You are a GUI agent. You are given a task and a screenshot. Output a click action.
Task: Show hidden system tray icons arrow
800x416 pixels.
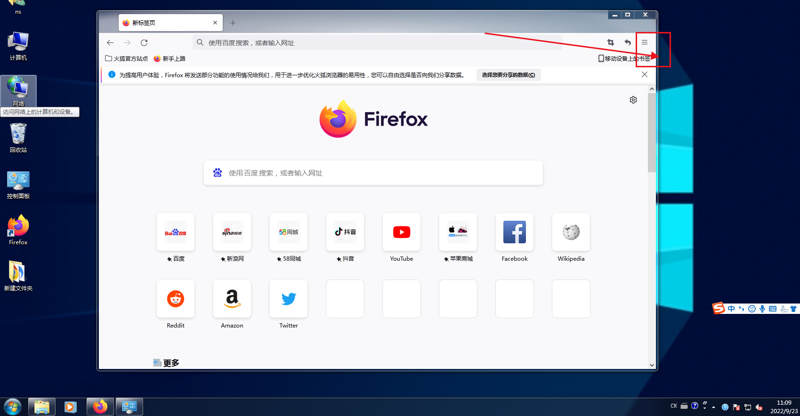[714, 407]
